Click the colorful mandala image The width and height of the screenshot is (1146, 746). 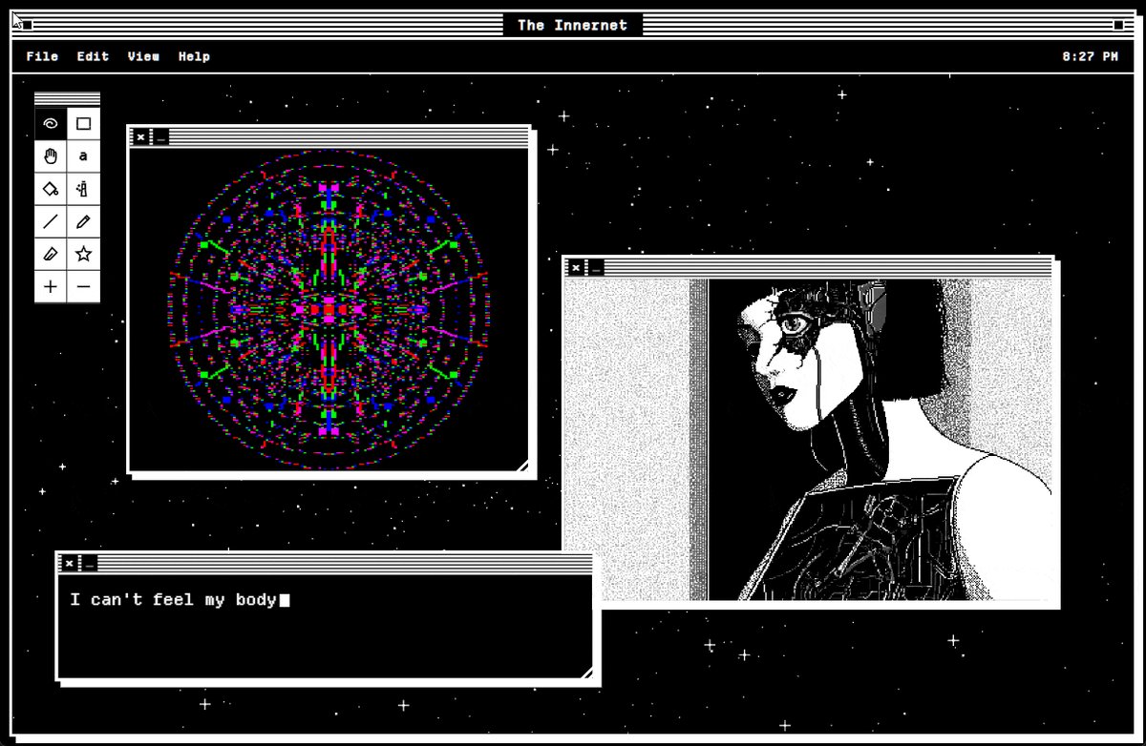[x=329, y=309]
